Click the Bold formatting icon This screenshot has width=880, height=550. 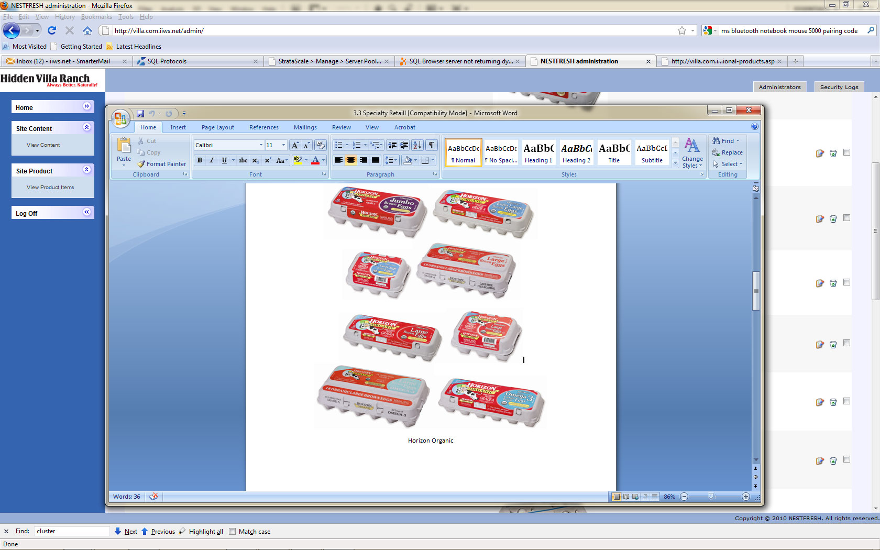pyautogui.click(x=200, y=160)
